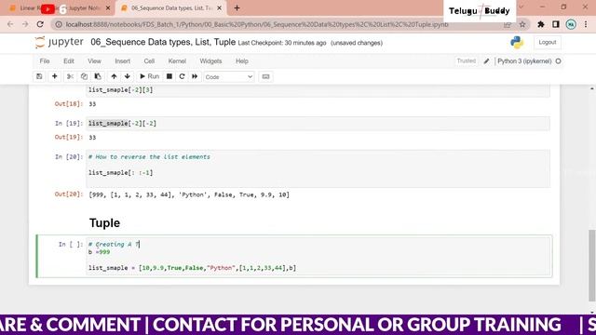Close the 06_Sequence Data types tab
Image resolution: width=596 pixels, height=335 pixels.
point(220,8)
